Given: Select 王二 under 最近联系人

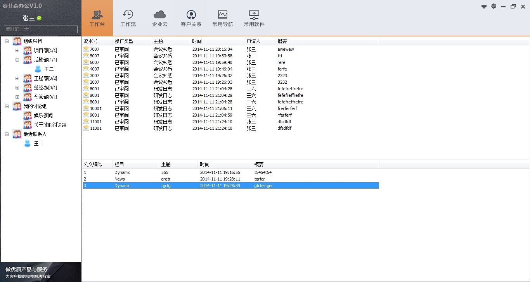Looking at the screenshot, I should (x=38, y=143).
